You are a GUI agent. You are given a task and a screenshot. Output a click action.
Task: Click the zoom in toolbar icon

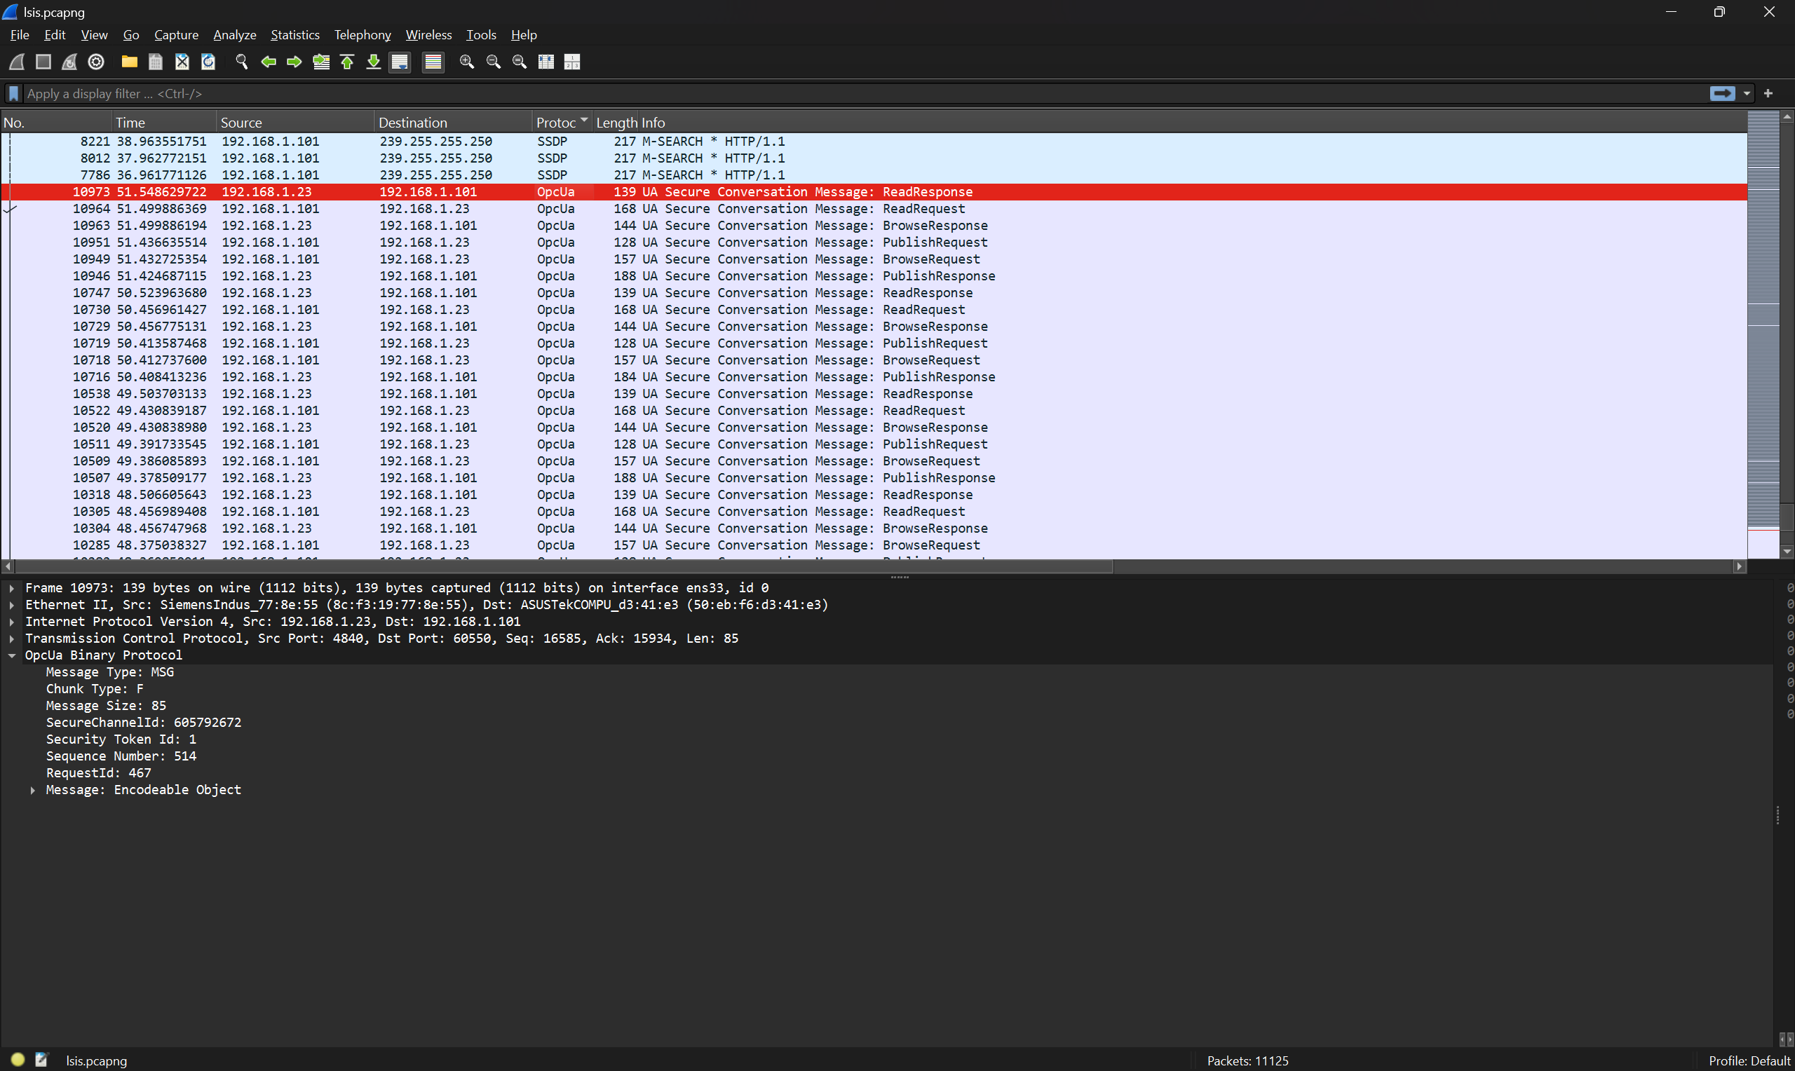click(x=467, y=62)
